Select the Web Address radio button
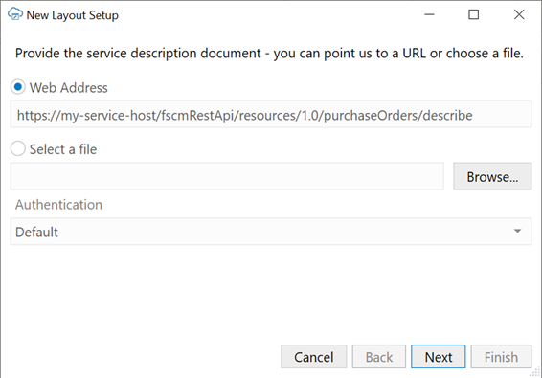Screen dimensions: 542x378 tap(17, 87)
